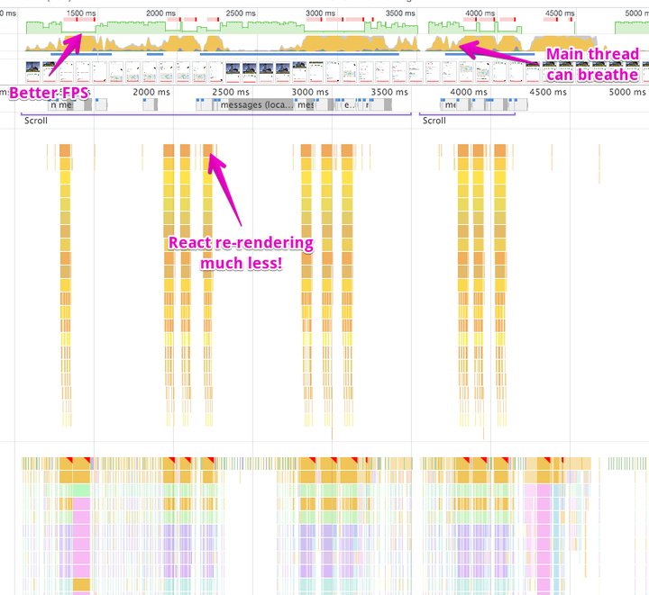Click '2000 ms' on the overview strip ruler

point(161,14)
